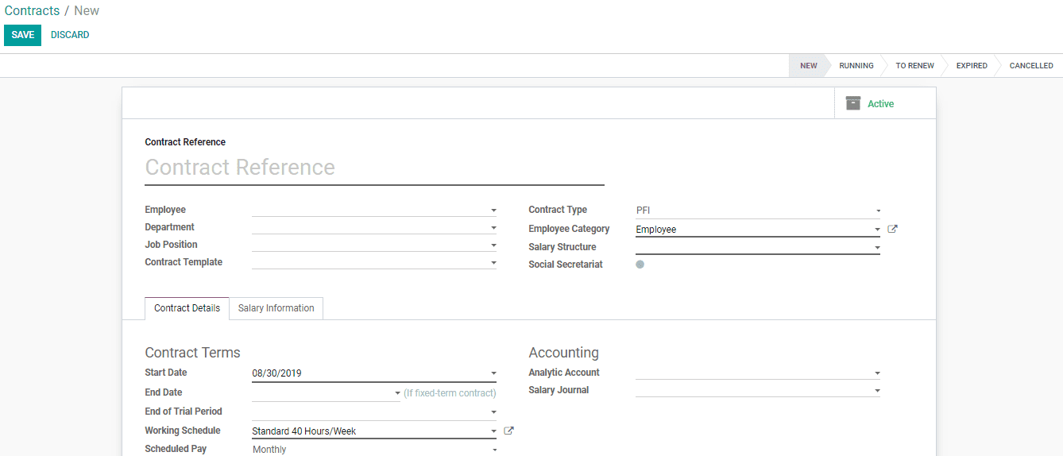
Task: Click the Accounting heading
Action: [x=563, y=353]
